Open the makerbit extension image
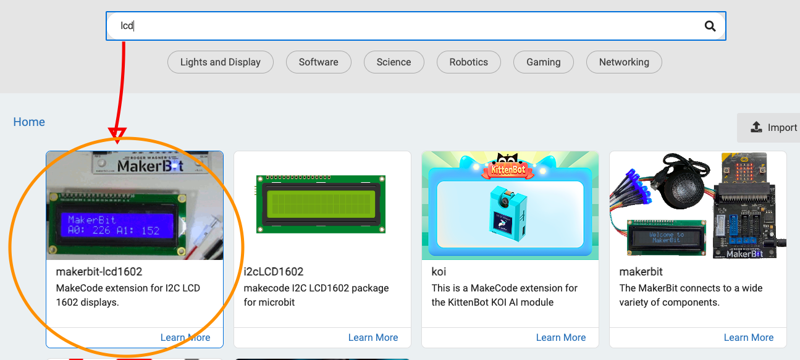800x360 pixels. tap(698, 206)
